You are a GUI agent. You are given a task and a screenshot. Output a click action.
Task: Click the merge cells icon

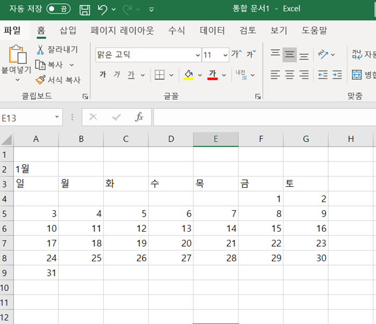pyautogui.click(x=357, y=75)
